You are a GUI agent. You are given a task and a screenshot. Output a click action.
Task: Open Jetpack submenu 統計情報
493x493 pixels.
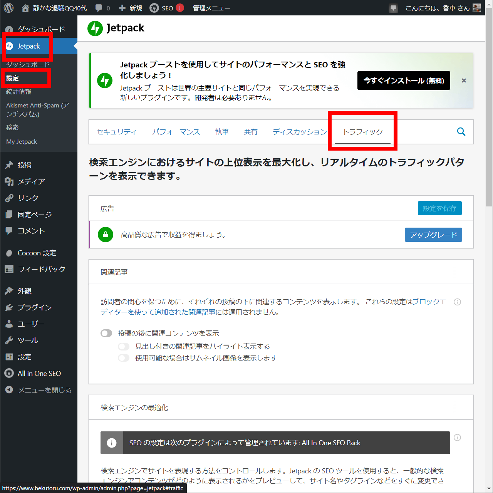pyautogui.click(x=19, y=92)
